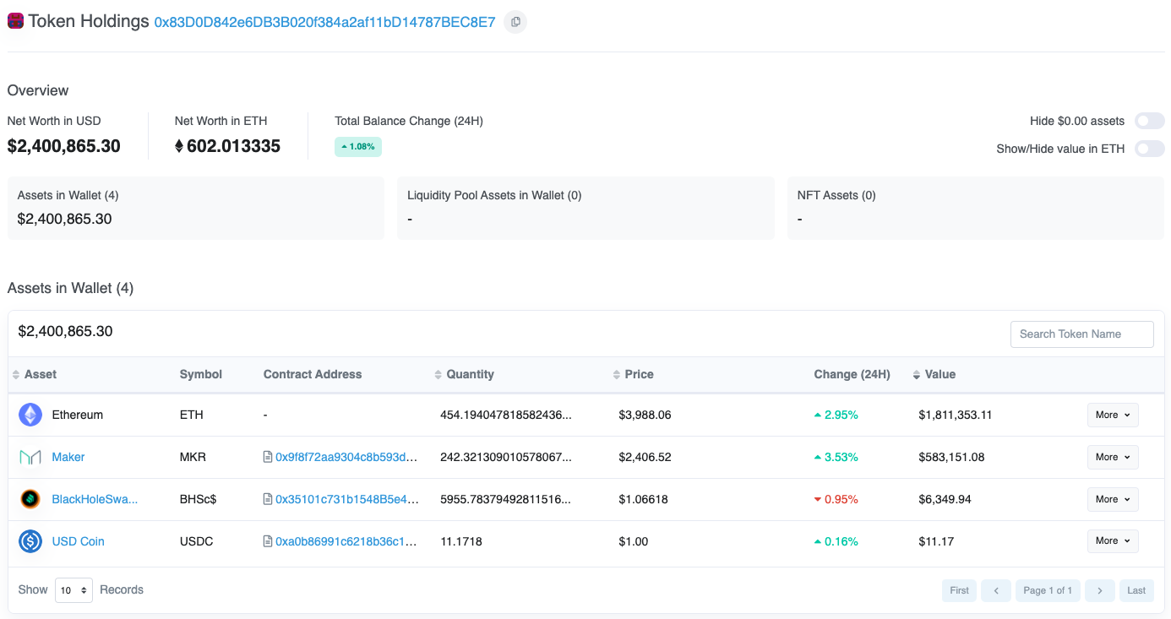Click the Change (24H) column header
Viewport: 1171px width, 619px height.
coord(852,374)
